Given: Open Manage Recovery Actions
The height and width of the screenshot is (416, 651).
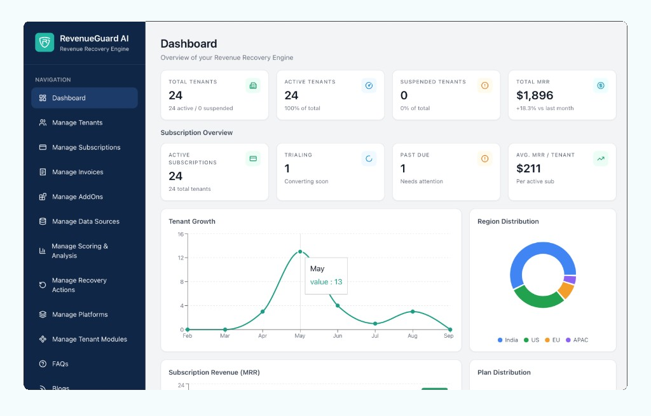Looking at the screenshot, I should pyautogui.click(x=85, y=285).
